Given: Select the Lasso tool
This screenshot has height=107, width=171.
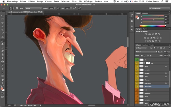Looking at the screenshot, I should (3, 23).
